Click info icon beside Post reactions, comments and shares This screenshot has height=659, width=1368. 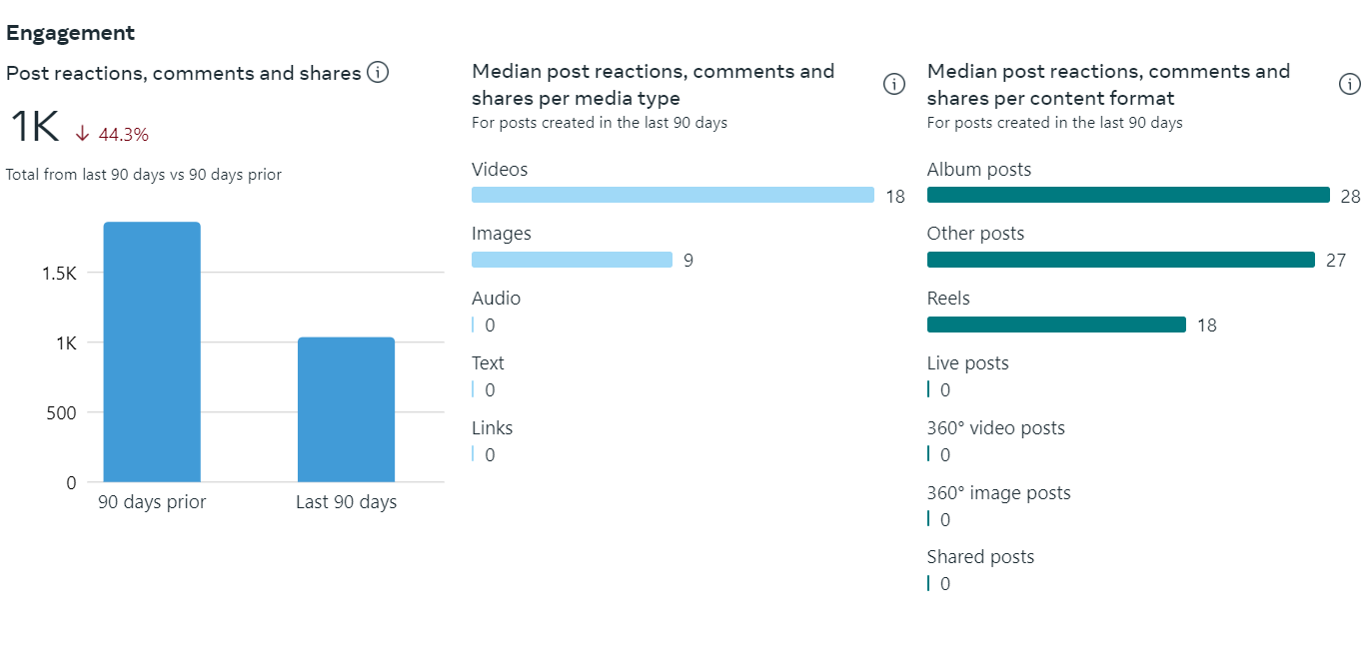click(378, 73)
